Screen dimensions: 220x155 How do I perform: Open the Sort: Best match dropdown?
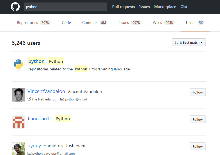pos(189,42)
